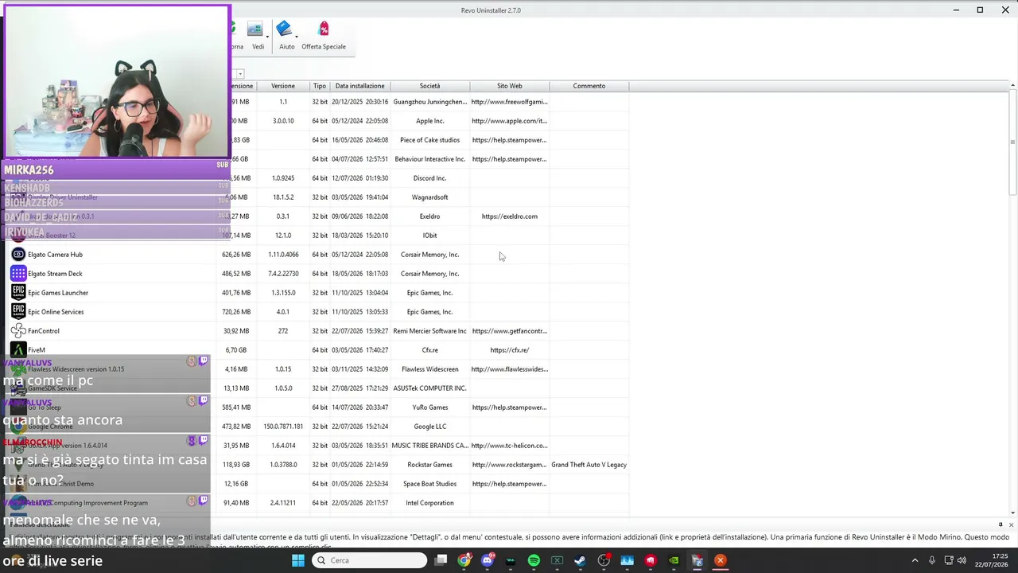The width and height of the screenshot is (1018, 573).
Task: Click the microphone tray icon
Action: 931,560
